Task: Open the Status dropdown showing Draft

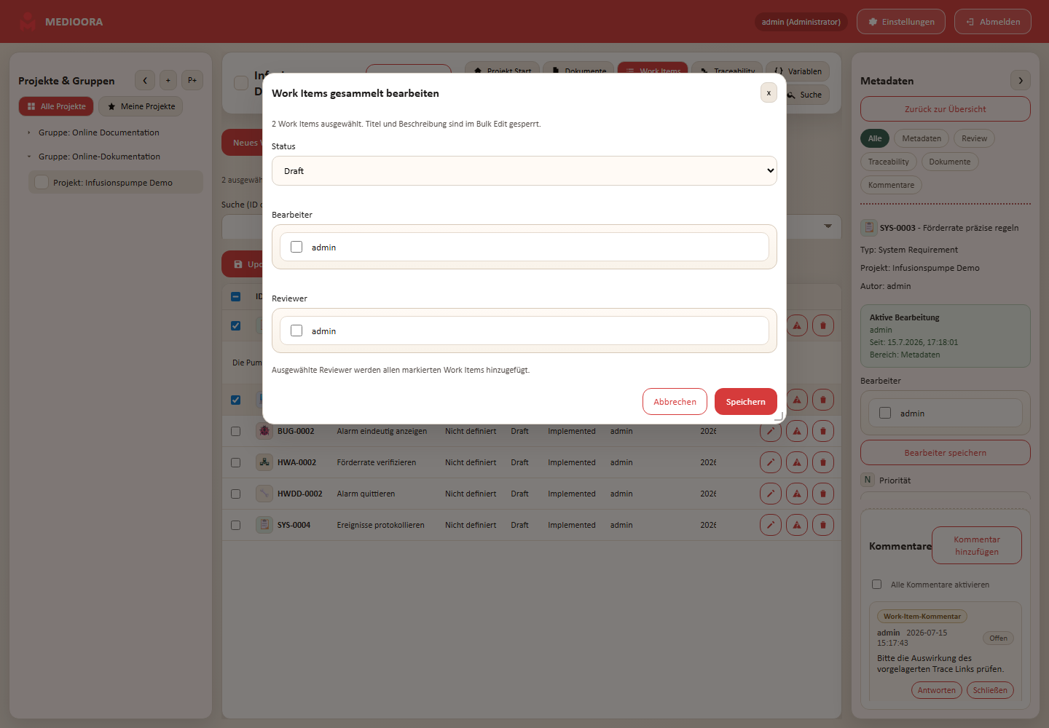Action: [x=524, y=171]
